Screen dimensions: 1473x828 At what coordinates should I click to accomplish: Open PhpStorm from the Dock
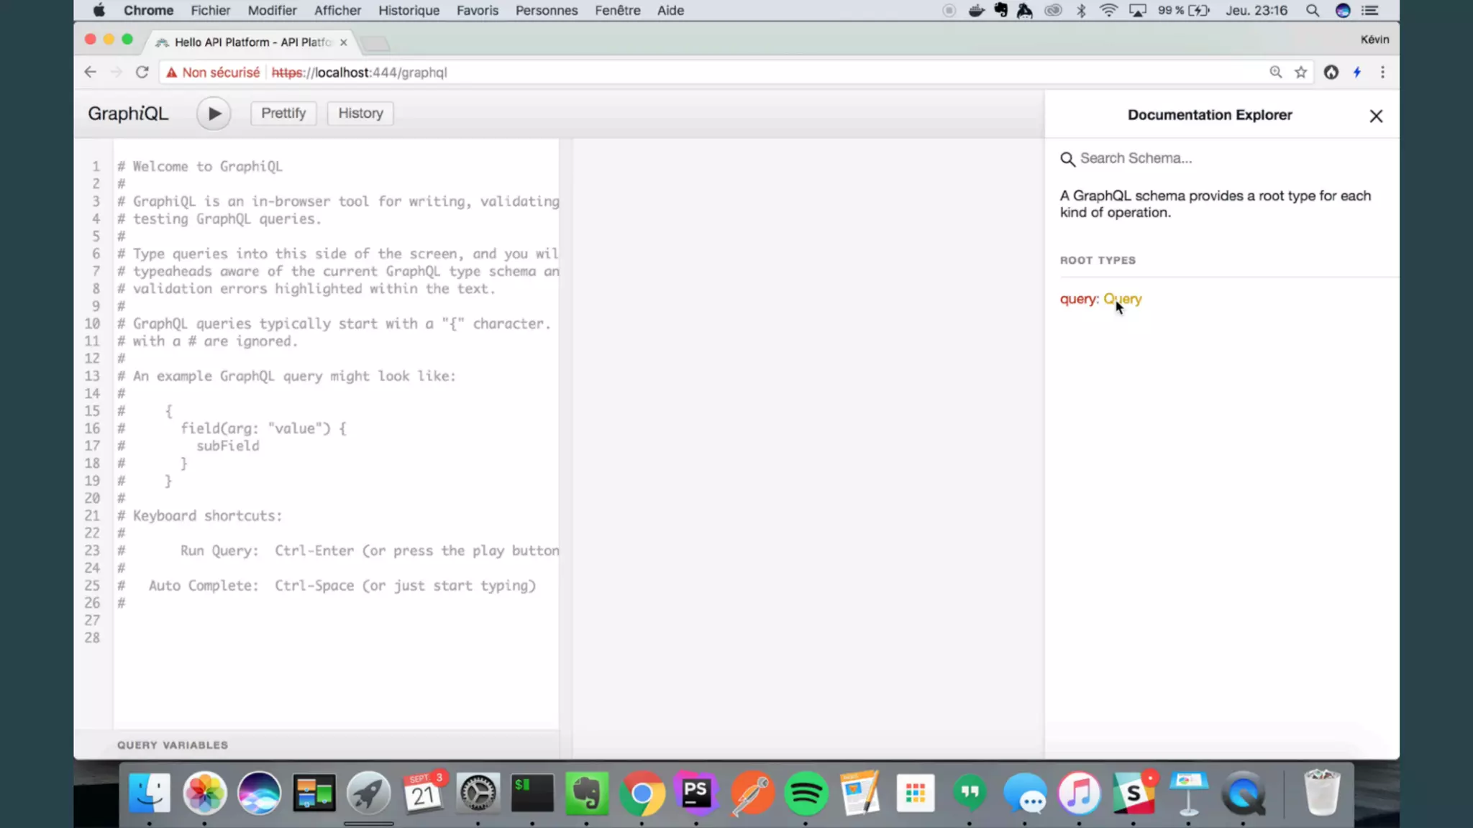(x=696, y=793)
